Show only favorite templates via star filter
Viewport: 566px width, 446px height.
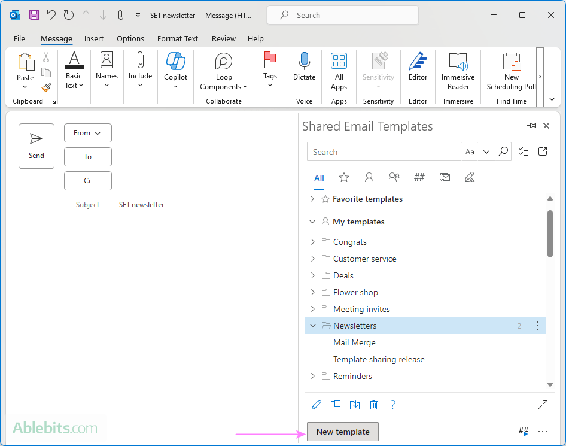(x=344, y=177)
